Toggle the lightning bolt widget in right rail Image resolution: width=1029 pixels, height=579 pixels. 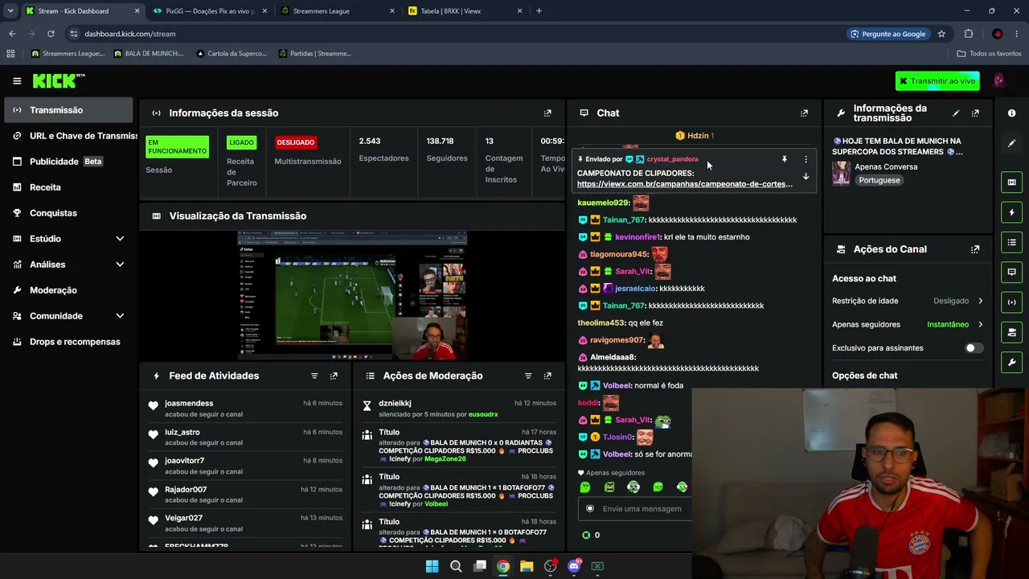(1011, 212)
